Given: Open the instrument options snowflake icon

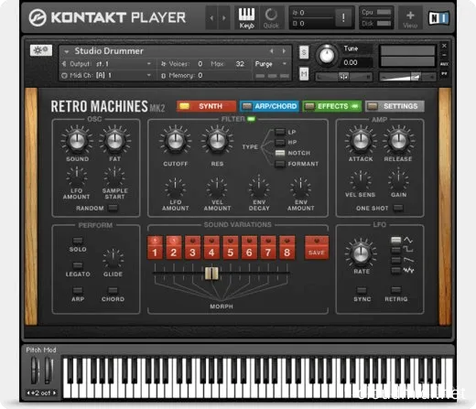Looking at the screenshot, I should pos(41,50).
